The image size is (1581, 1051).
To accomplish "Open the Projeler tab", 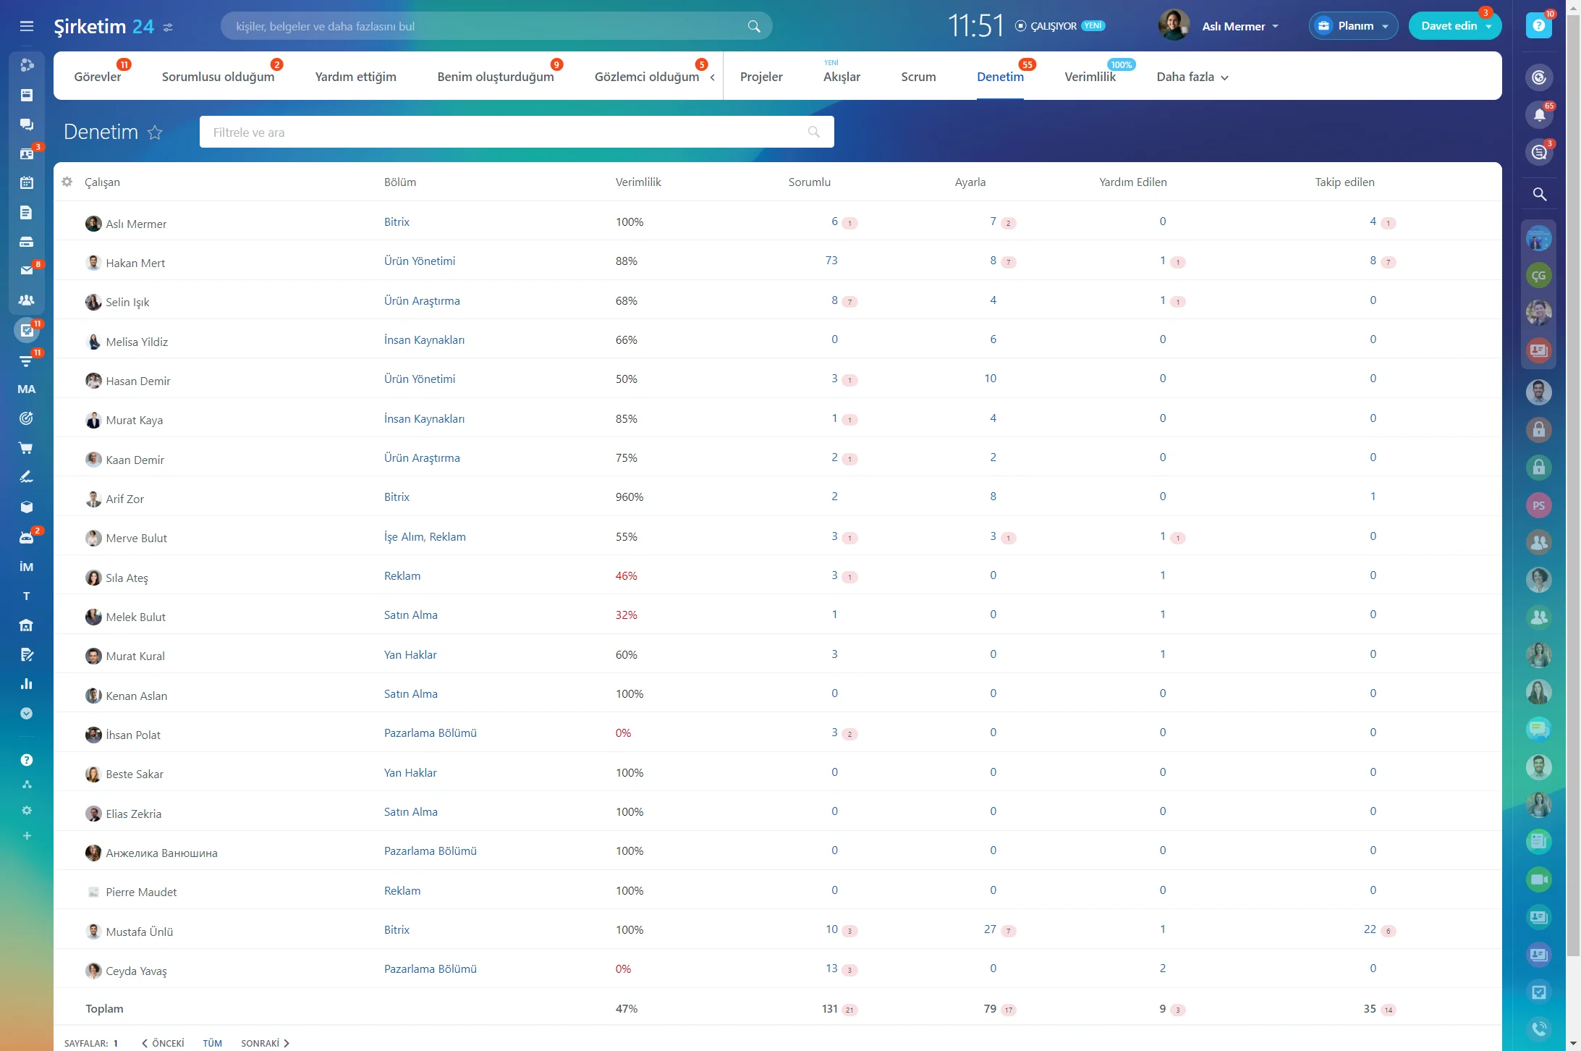I will (761, 77).
